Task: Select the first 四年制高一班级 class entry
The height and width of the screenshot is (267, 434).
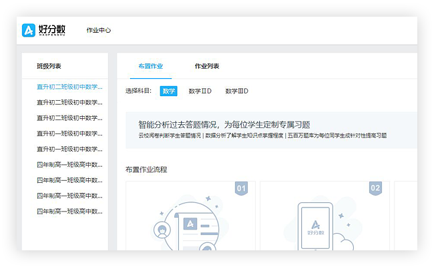Action: (69, 164)
